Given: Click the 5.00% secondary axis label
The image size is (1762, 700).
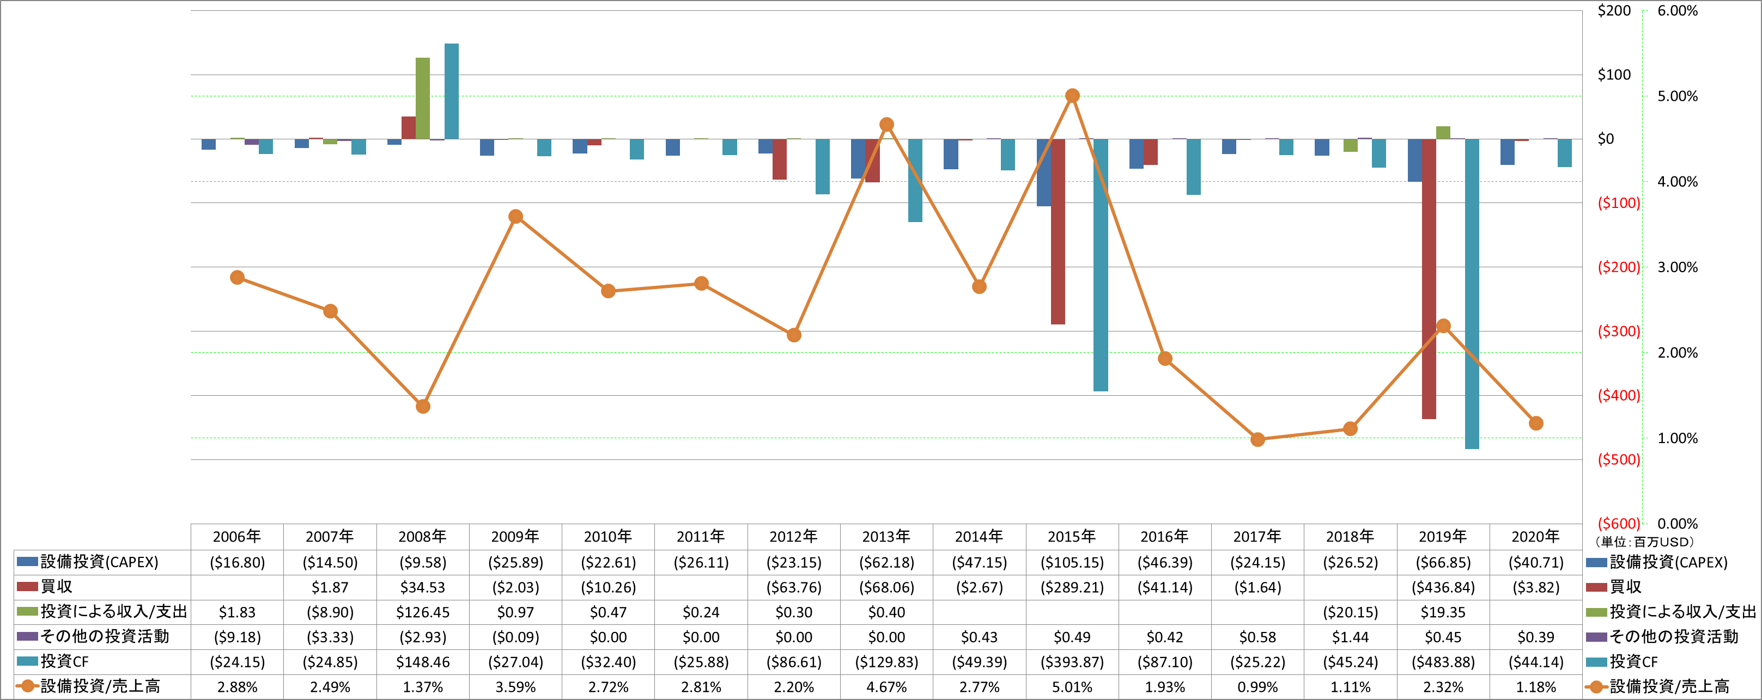Looking at the screenshot, I should tap(1677, 96).
